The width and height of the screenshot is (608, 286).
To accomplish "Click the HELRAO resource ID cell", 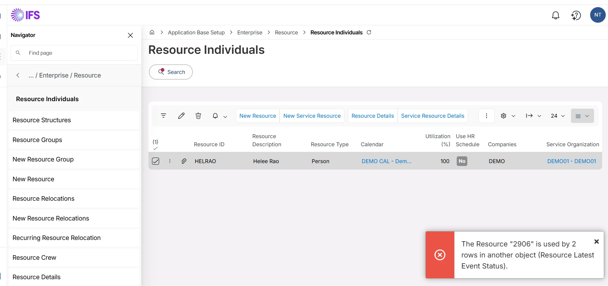I will pyautogui.click(x=205, y=161).
